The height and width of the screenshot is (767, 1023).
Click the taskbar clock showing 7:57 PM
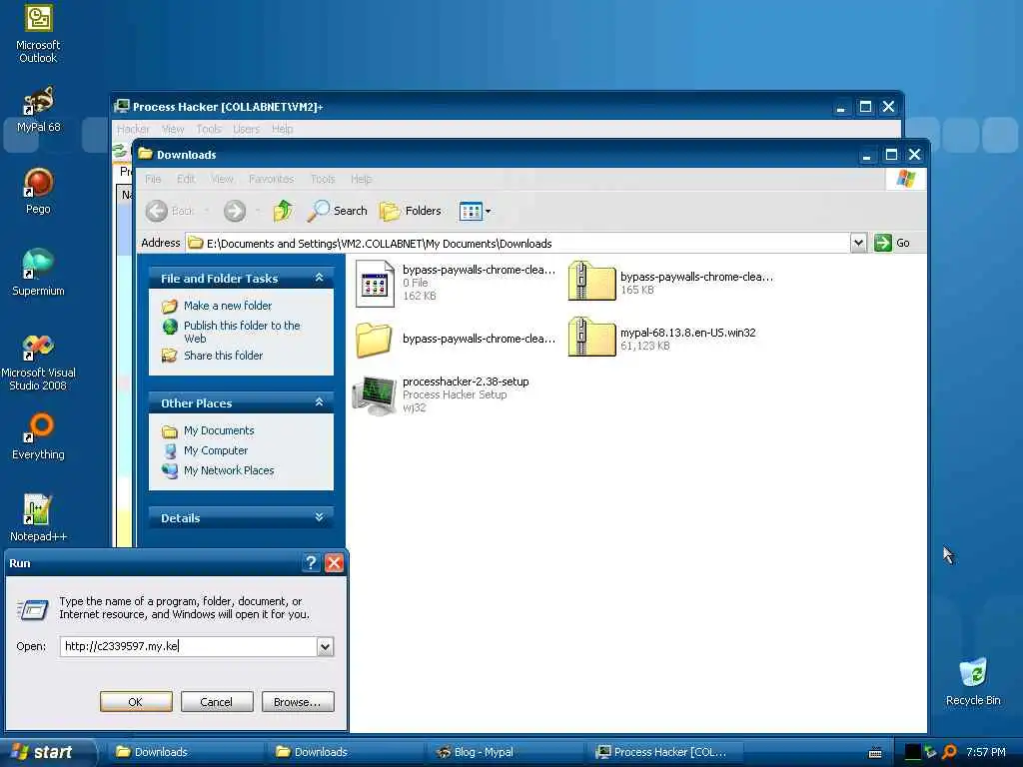pos(986,752)
